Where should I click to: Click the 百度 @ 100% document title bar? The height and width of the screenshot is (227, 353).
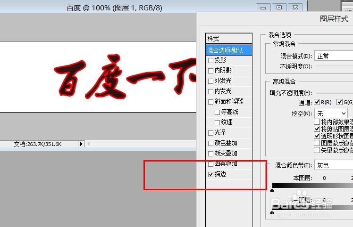coord(114,8)
